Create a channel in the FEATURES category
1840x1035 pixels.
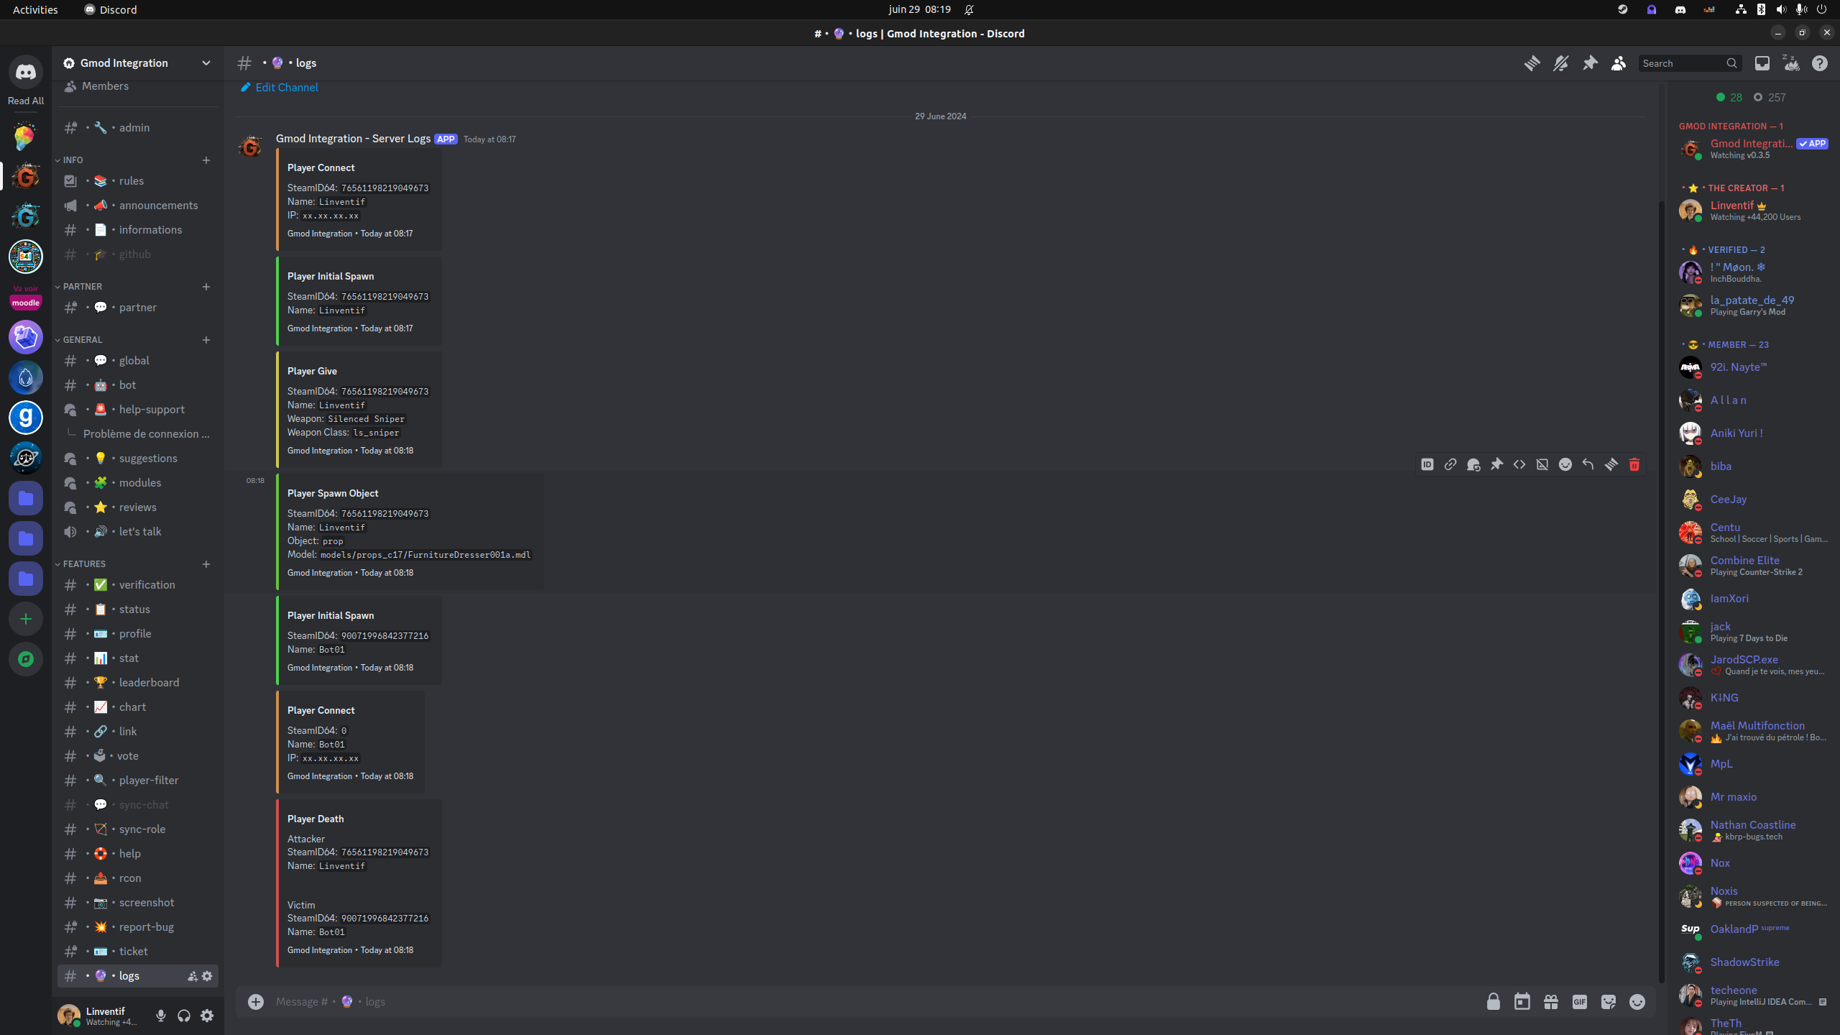pos(206,564)
